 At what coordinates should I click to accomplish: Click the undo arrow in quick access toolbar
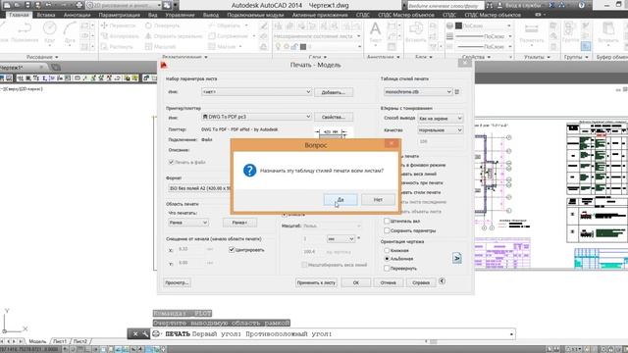(48, 5)
